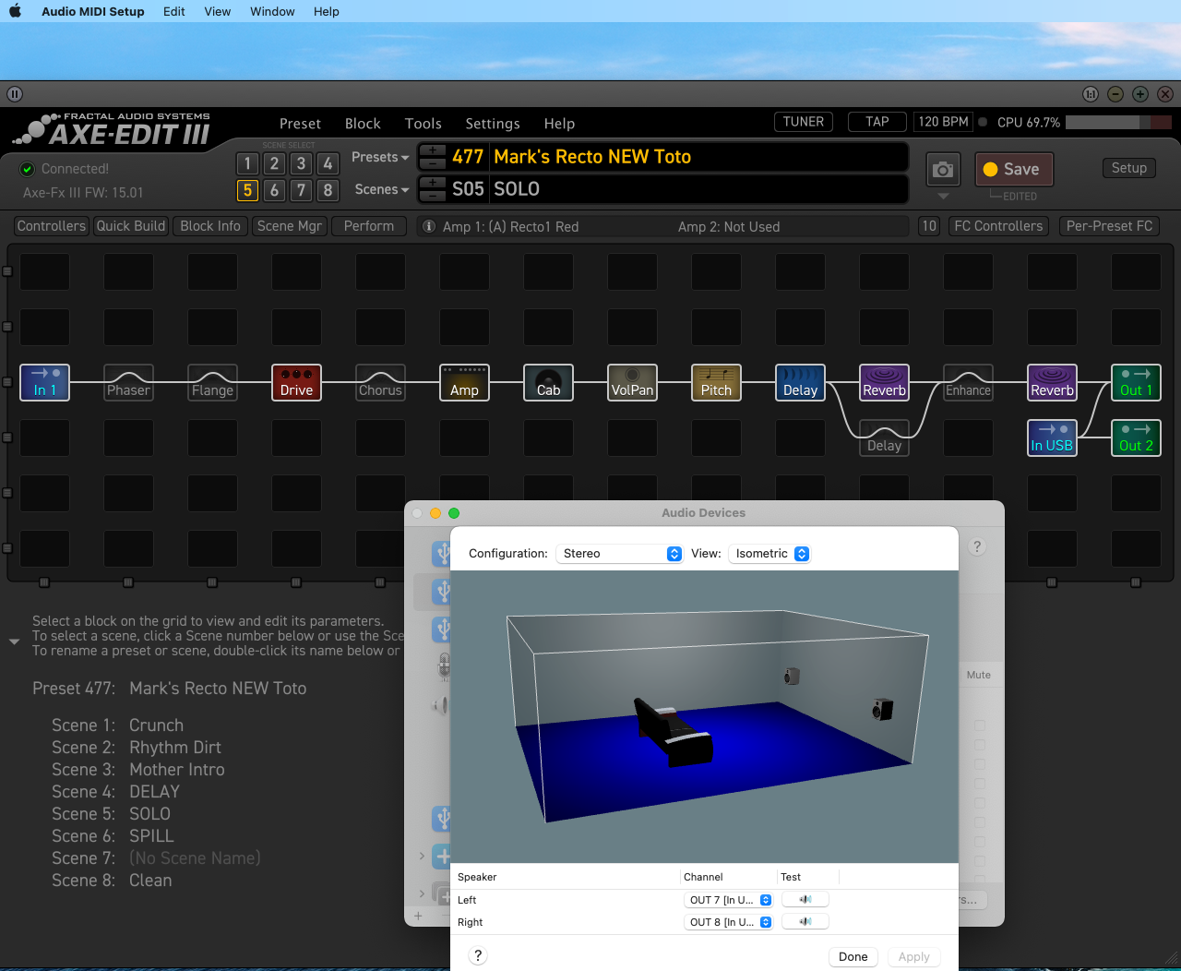
Task: Select highlighted scene 5 button
Action: coord(247,190)
